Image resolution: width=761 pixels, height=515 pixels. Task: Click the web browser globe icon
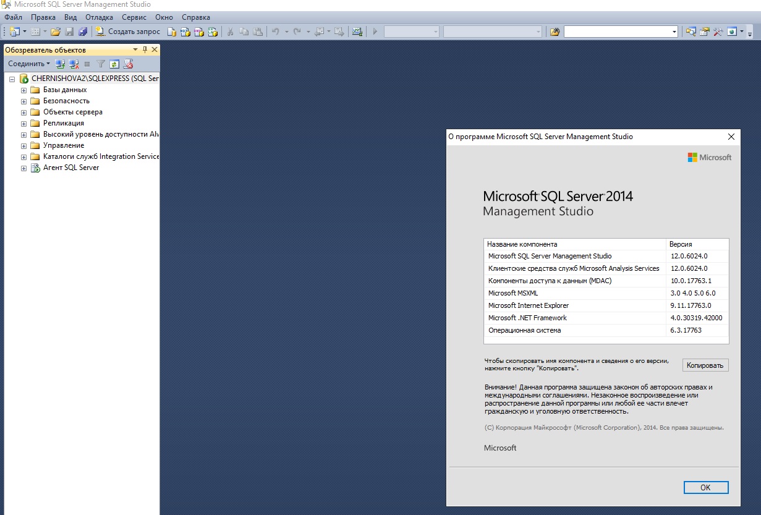(732, 32)
